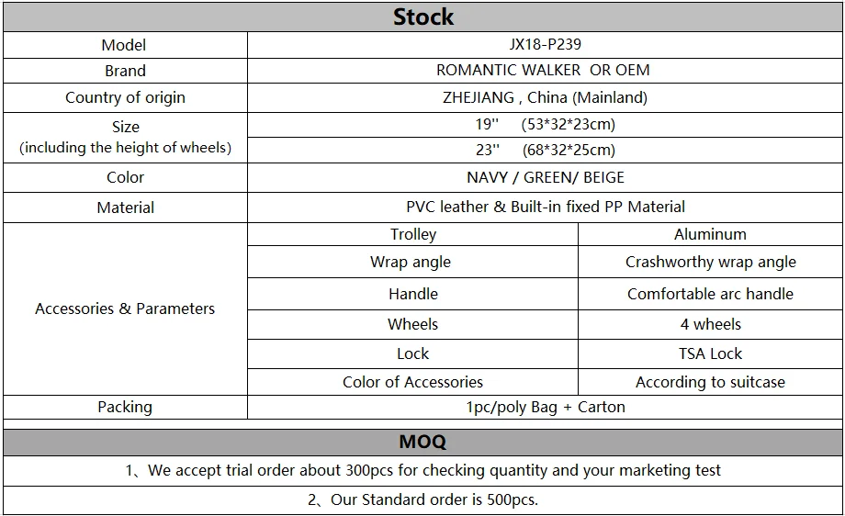Select the NAVY / GREEN/ BEIGE color cell
The height and width of the screenshot is (516, 845).
click(x=545, y=177)
